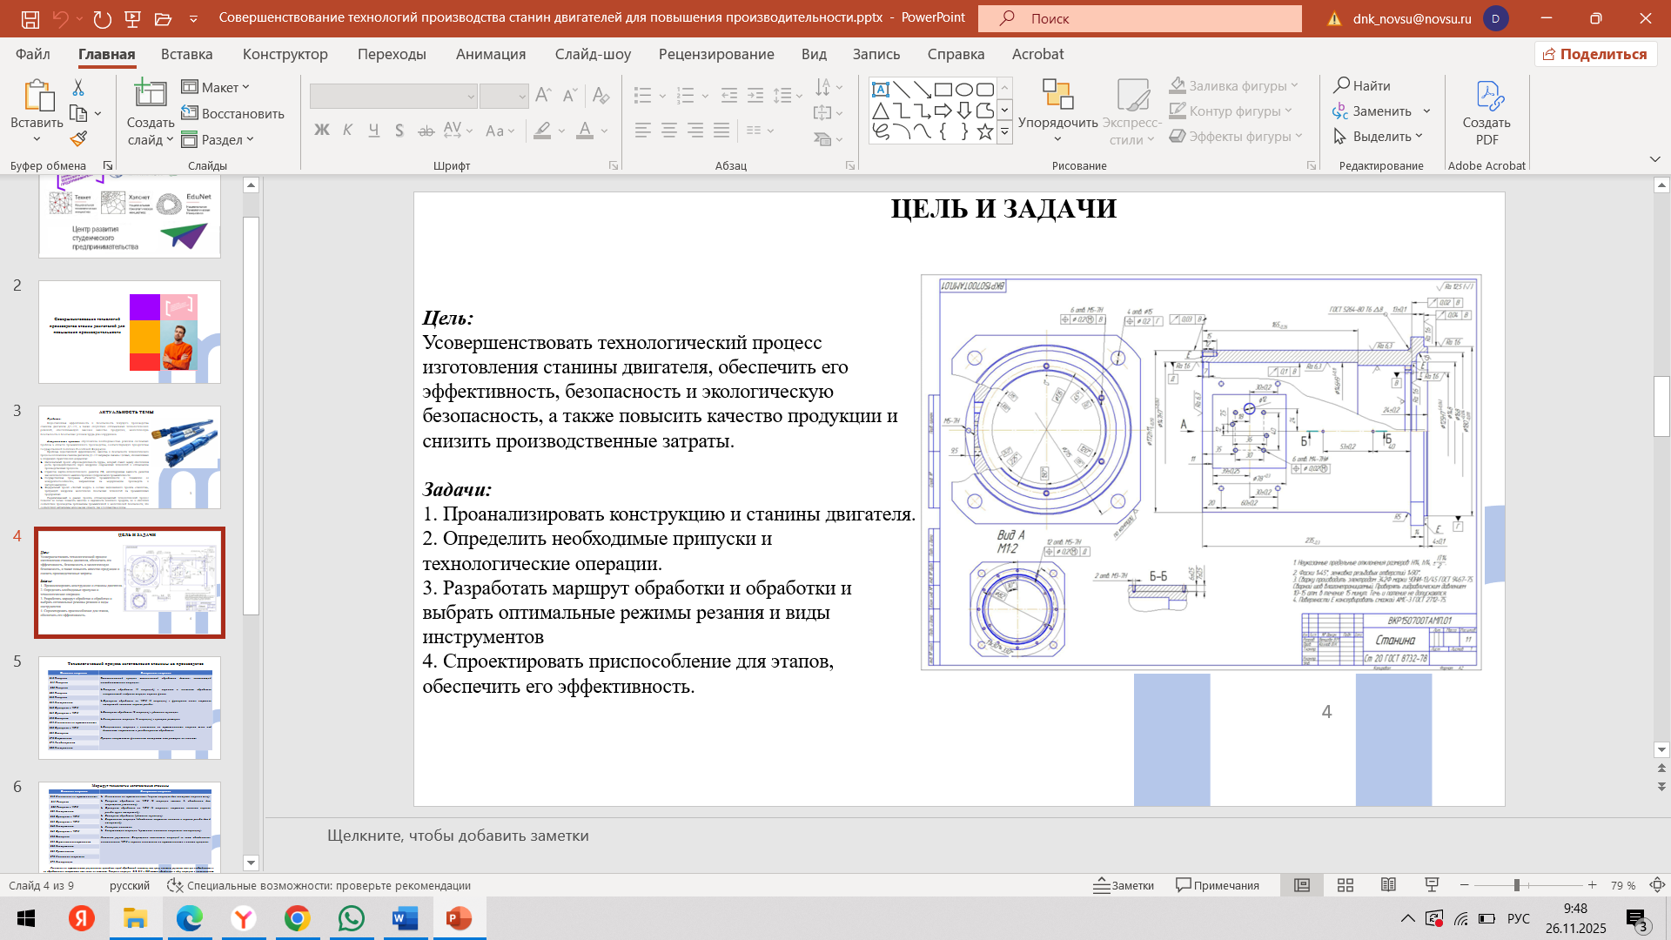
Task: Expand the Layout (Макет) dropdown
Action: point(216,87)
